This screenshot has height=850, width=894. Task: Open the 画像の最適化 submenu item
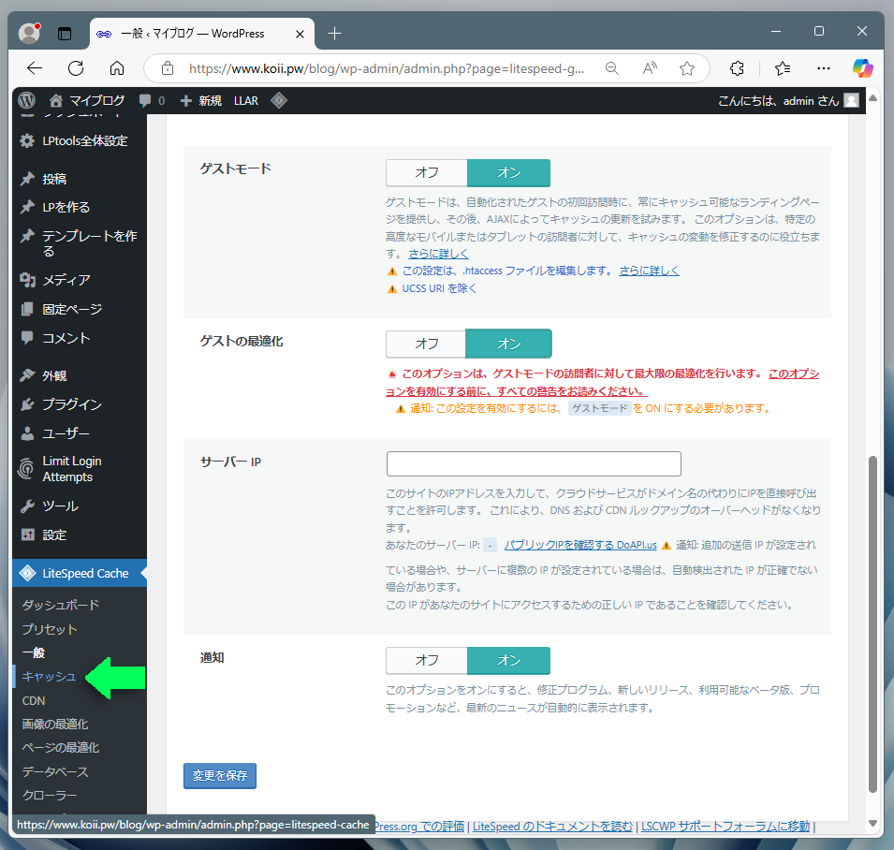[x=55, y=724]
